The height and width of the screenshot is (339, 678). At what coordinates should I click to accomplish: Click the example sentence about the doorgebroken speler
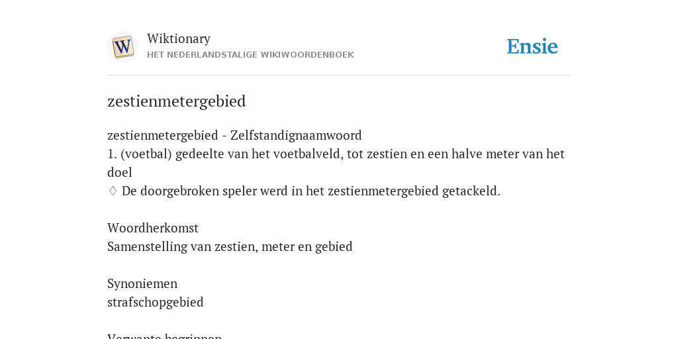tap(311, 191)
